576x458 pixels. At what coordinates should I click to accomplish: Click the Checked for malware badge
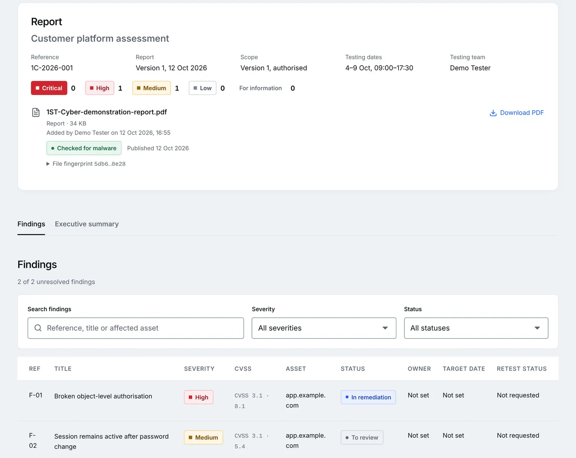[84, 148]
